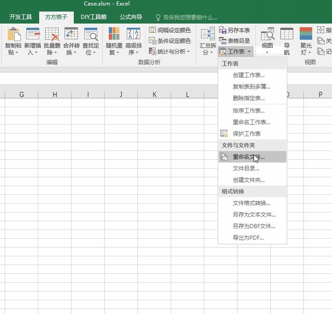Choose 复制表到多簿... menu entry
This screenshot has width=332, height=314.
coord(252,86)
